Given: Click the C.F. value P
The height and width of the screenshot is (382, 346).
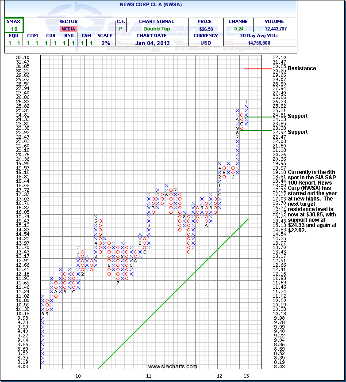Looking at the screenshot, I should [121, 29].
